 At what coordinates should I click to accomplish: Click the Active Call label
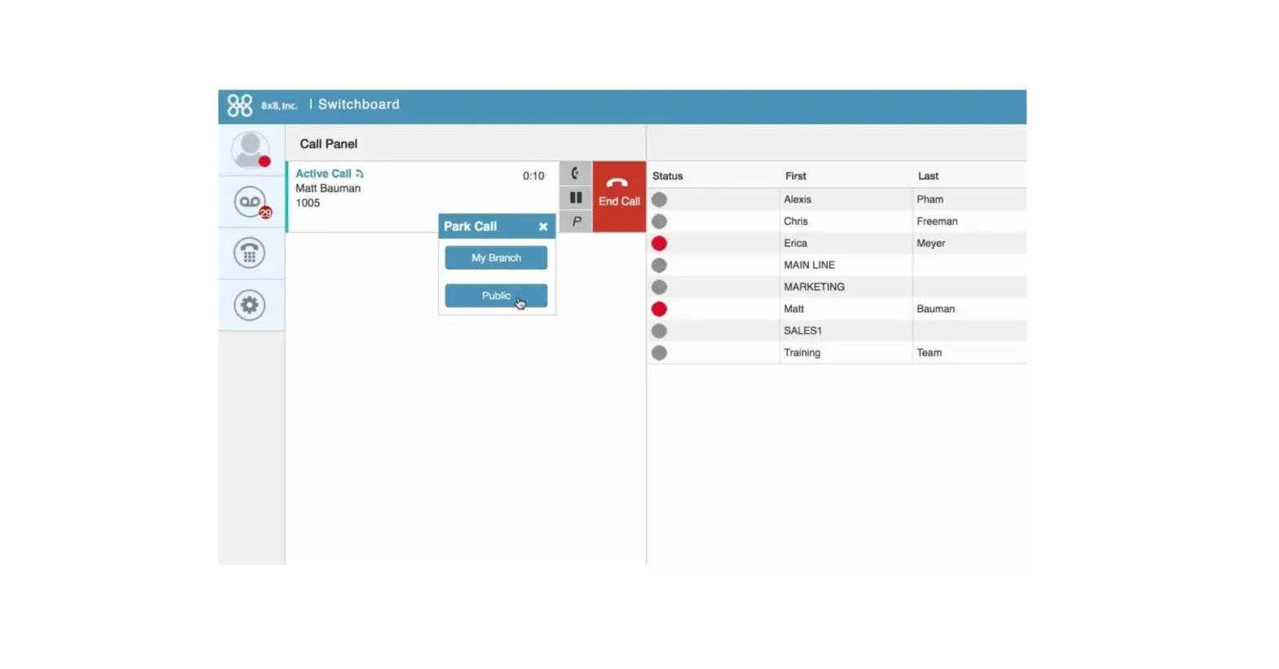coord(323,174)
